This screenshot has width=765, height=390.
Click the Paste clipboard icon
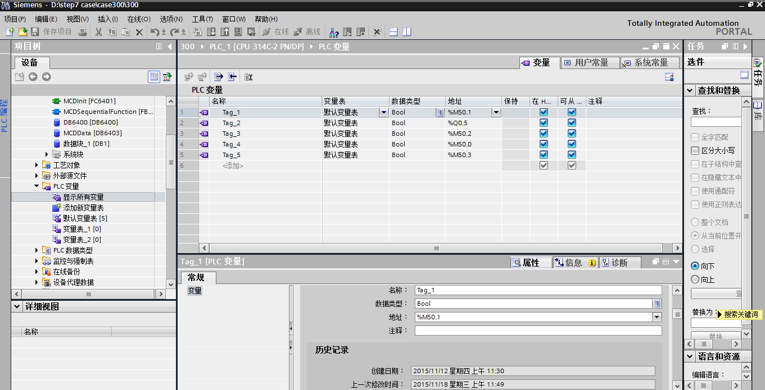point(126,32)
